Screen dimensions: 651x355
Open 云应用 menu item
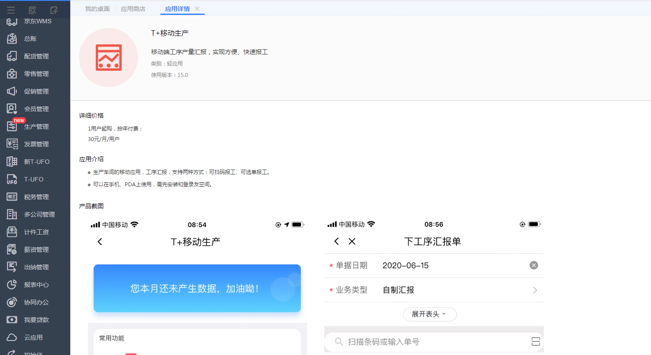[x=33, y=337]
